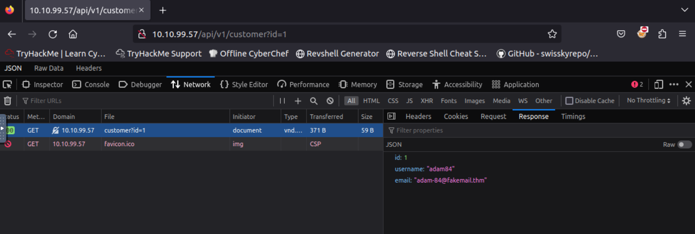The height and width of the screenshot is (234, 695).
Task: Open the Offline CyberChef bookmark
Action: (249, 54)
